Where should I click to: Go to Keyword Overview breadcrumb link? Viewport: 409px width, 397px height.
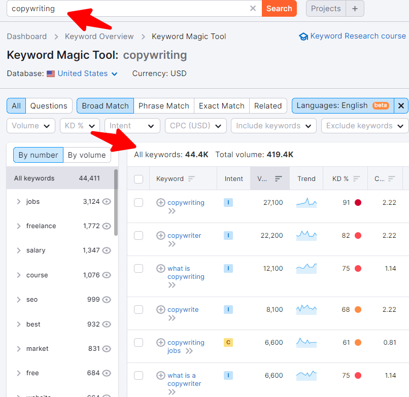pos(99,36)
